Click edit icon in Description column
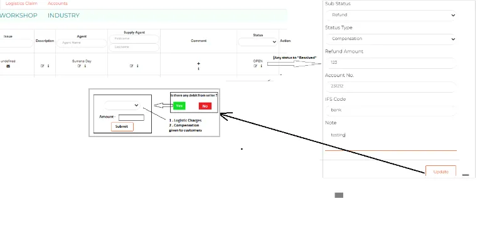The width and height of the screenshot is (502, 231). pyautogui.click(x=42, y=66)
